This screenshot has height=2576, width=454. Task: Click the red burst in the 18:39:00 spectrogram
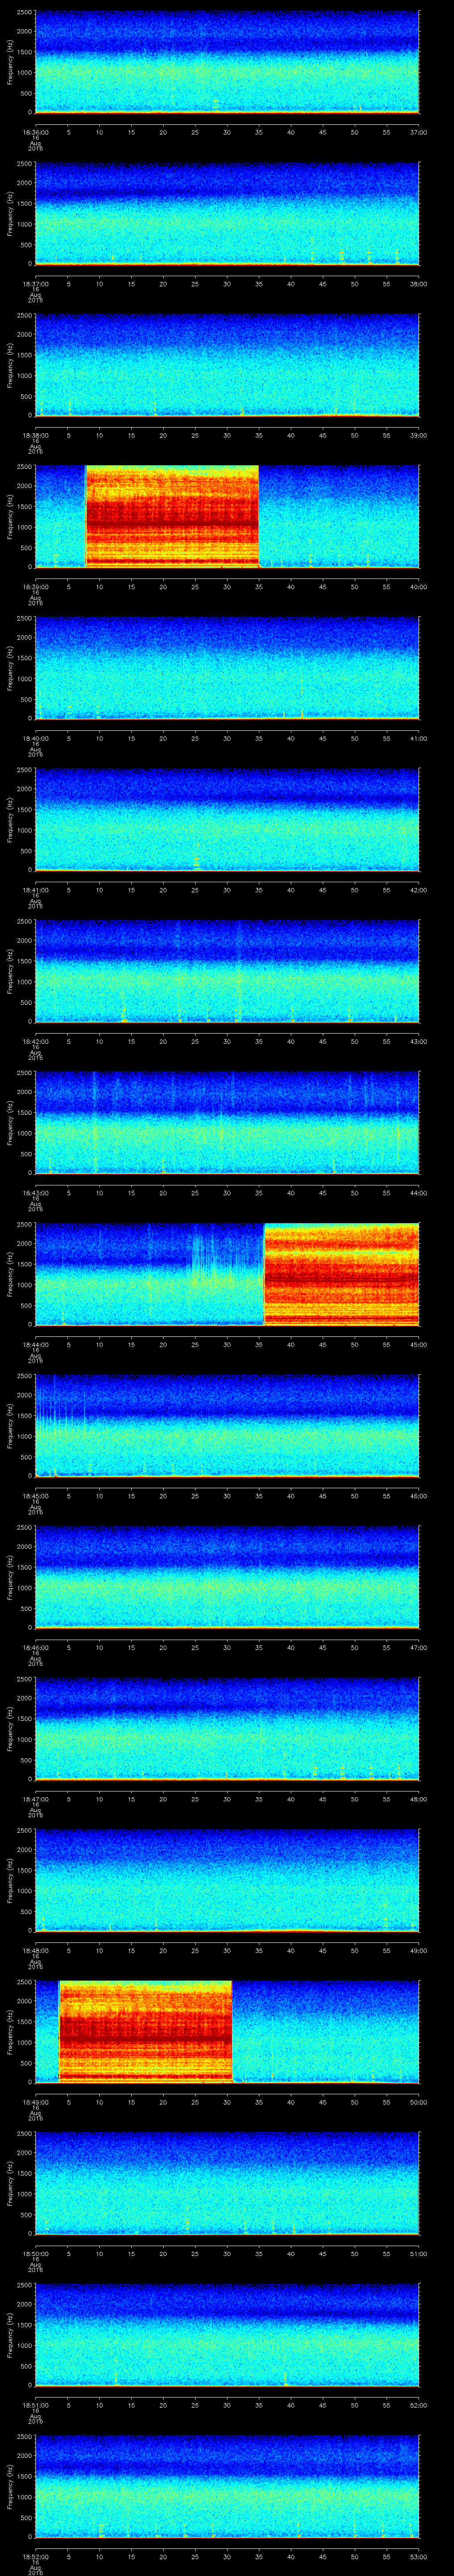click(x=172, y=516)
